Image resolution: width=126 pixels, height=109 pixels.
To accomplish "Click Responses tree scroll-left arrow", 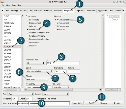I will point(106,90).
